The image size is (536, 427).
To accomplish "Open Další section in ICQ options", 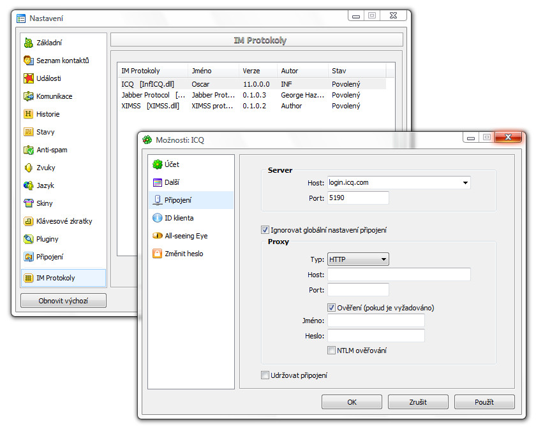I will (191, 182).
